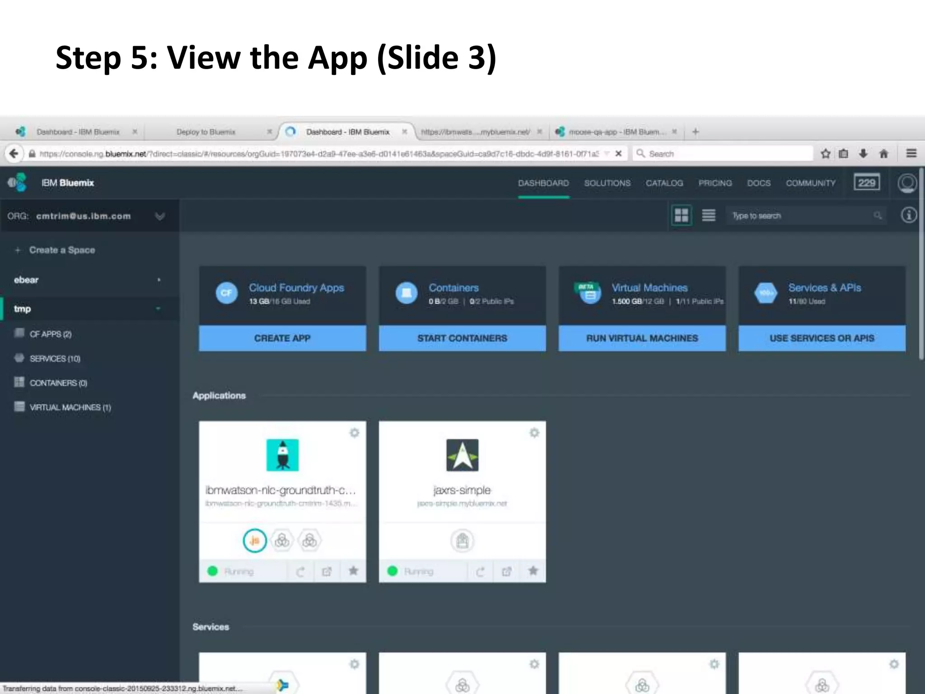This screenshot has height=694, width=925.
Task: Click RUN VIRTUAL MACHINES button
Action: coord(642,338)
